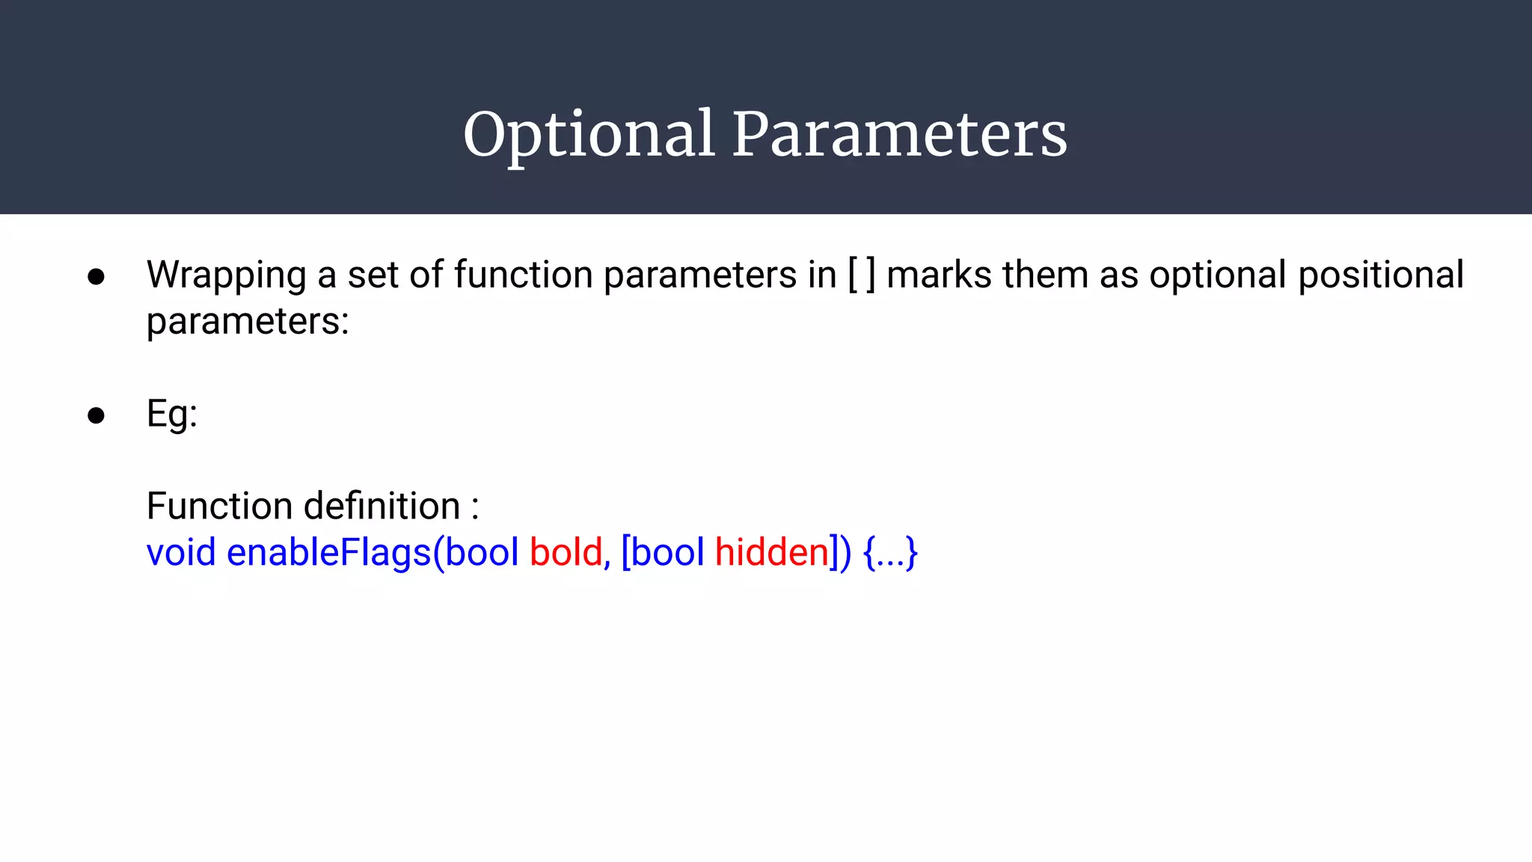The image size is (1532, 862).
Task: Click the "{...}" function body text
Action: point(890,552)
